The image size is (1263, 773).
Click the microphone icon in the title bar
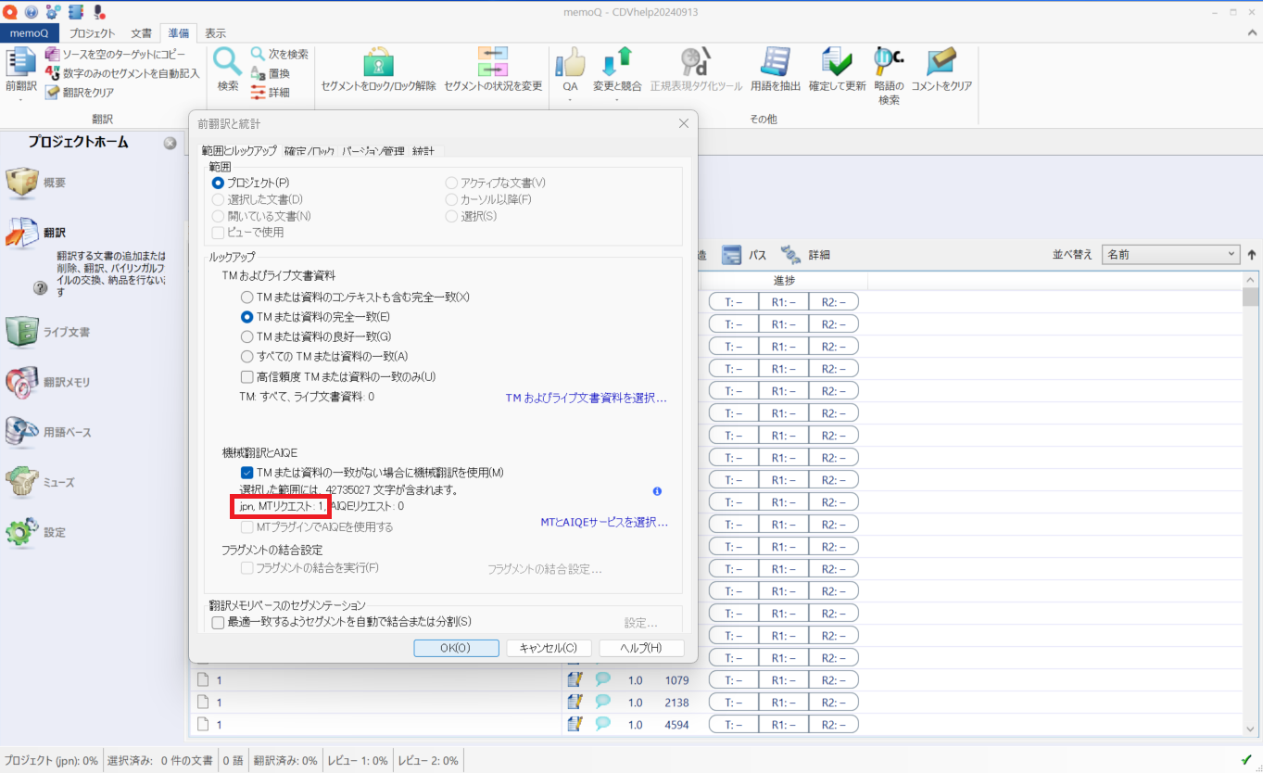[98, 11]
